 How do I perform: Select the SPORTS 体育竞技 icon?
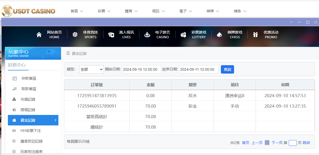click(x=75, y=34)
